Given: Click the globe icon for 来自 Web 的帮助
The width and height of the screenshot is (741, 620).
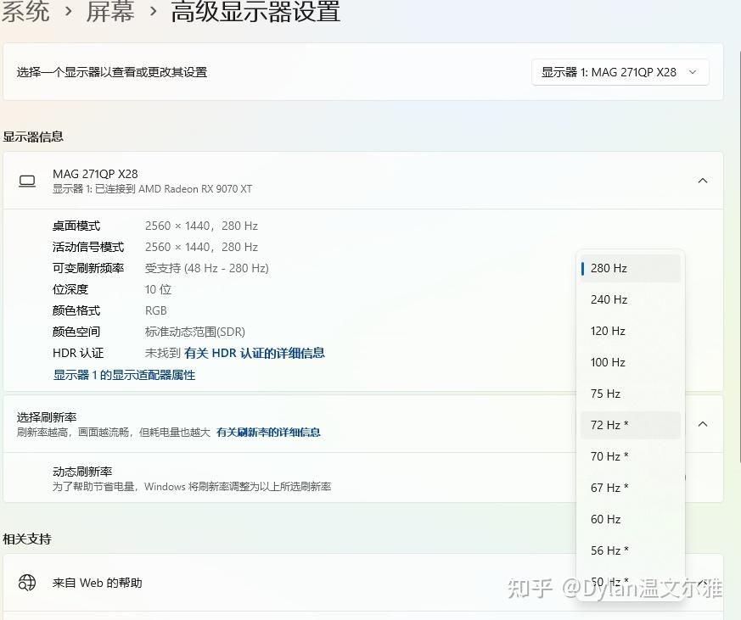Looking at the screenshot, I should pos(27,583).
